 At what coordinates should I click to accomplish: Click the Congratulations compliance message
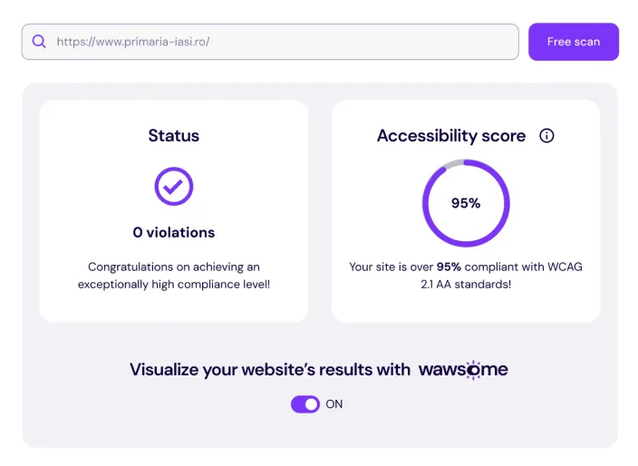[x=174, y=276]
